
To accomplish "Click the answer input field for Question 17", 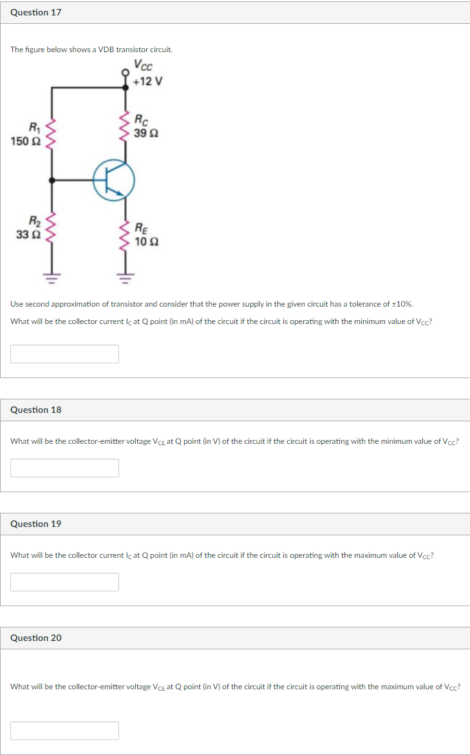I will click(x=64, y=354).
